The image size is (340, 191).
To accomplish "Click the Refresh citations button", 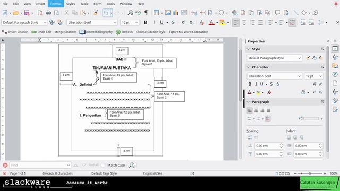I will click(x=124, y=32).
